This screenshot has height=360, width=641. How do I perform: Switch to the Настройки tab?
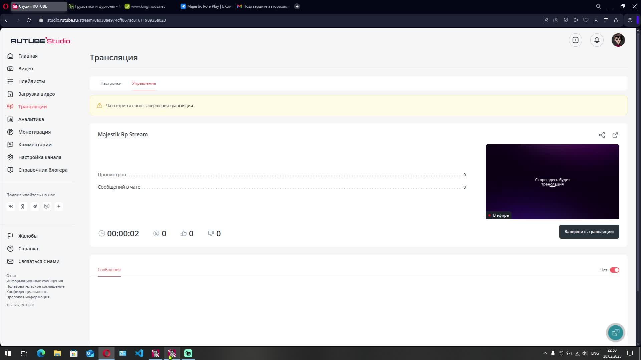coord(111,83)
